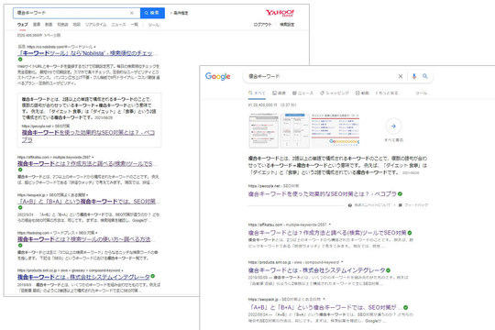
Task: Open Google result「A+B」と「B+A」という複合キーワード
Action: pyautogui.click(x=325, y=308)
